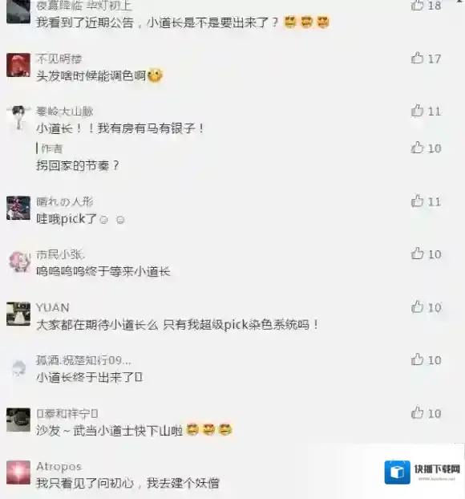Screen dimensions: 465x499
Task: Open 不见明楼's avatar
Action: 18,65
